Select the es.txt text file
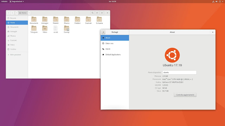225x126 pixels. pos(56,29)
